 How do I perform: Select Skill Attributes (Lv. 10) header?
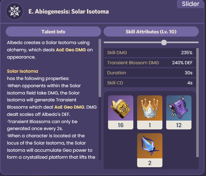click(151, 31)
